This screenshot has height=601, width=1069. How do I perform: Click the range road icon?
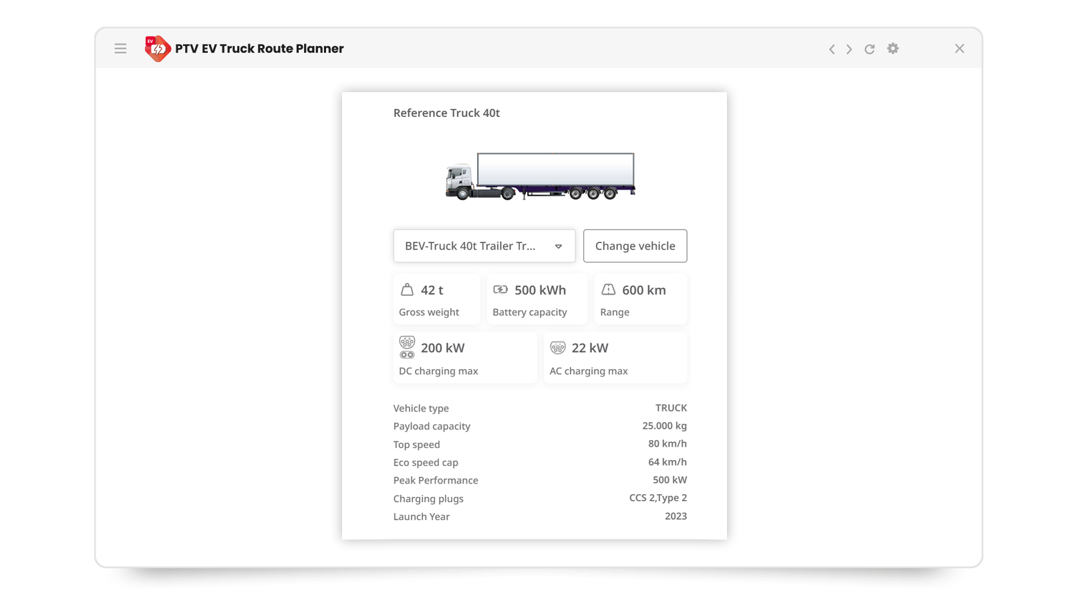click(608, 290)
